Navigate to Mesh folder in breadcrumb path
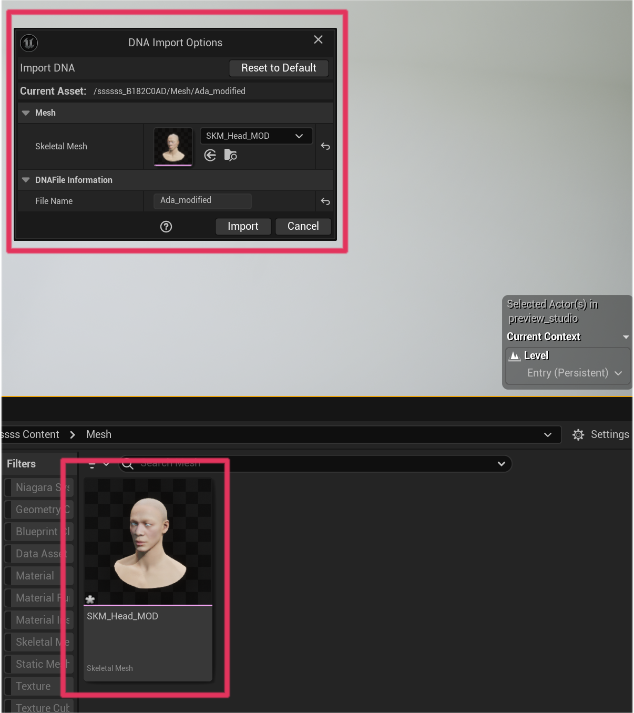634x713 pixels. coord(99,435)
